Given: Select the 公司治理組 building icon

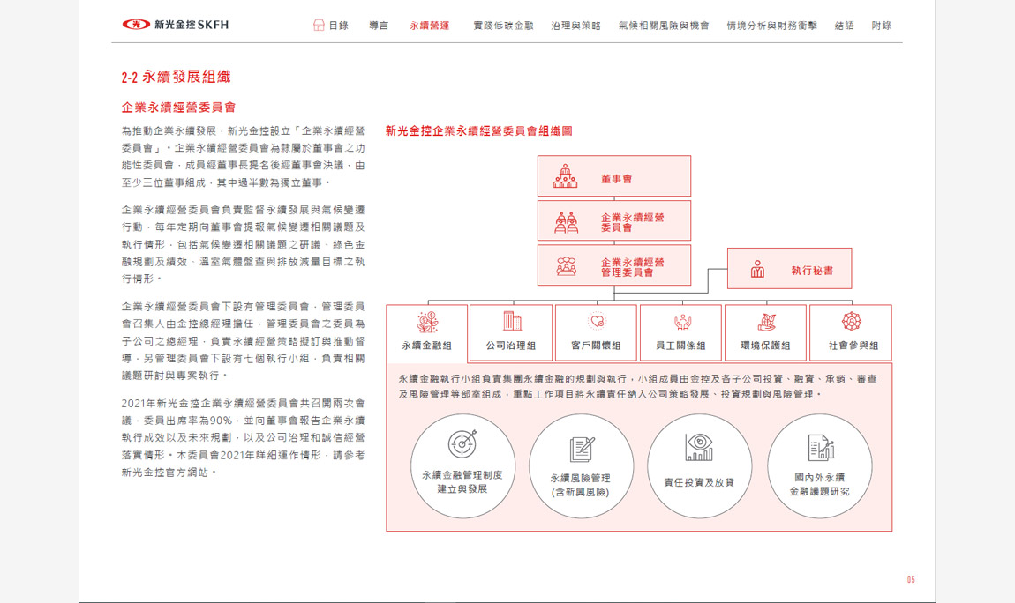Looking at the screenshot, I should pyautogui.click(x=511, y=322).
